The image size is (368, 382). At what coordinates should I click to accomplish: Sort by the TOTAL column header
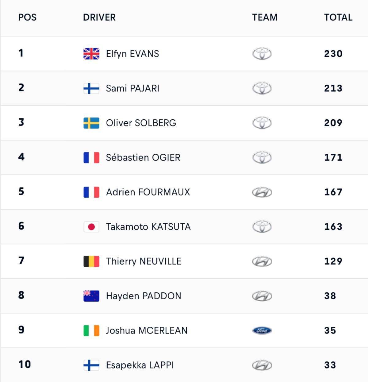(338, 17)
